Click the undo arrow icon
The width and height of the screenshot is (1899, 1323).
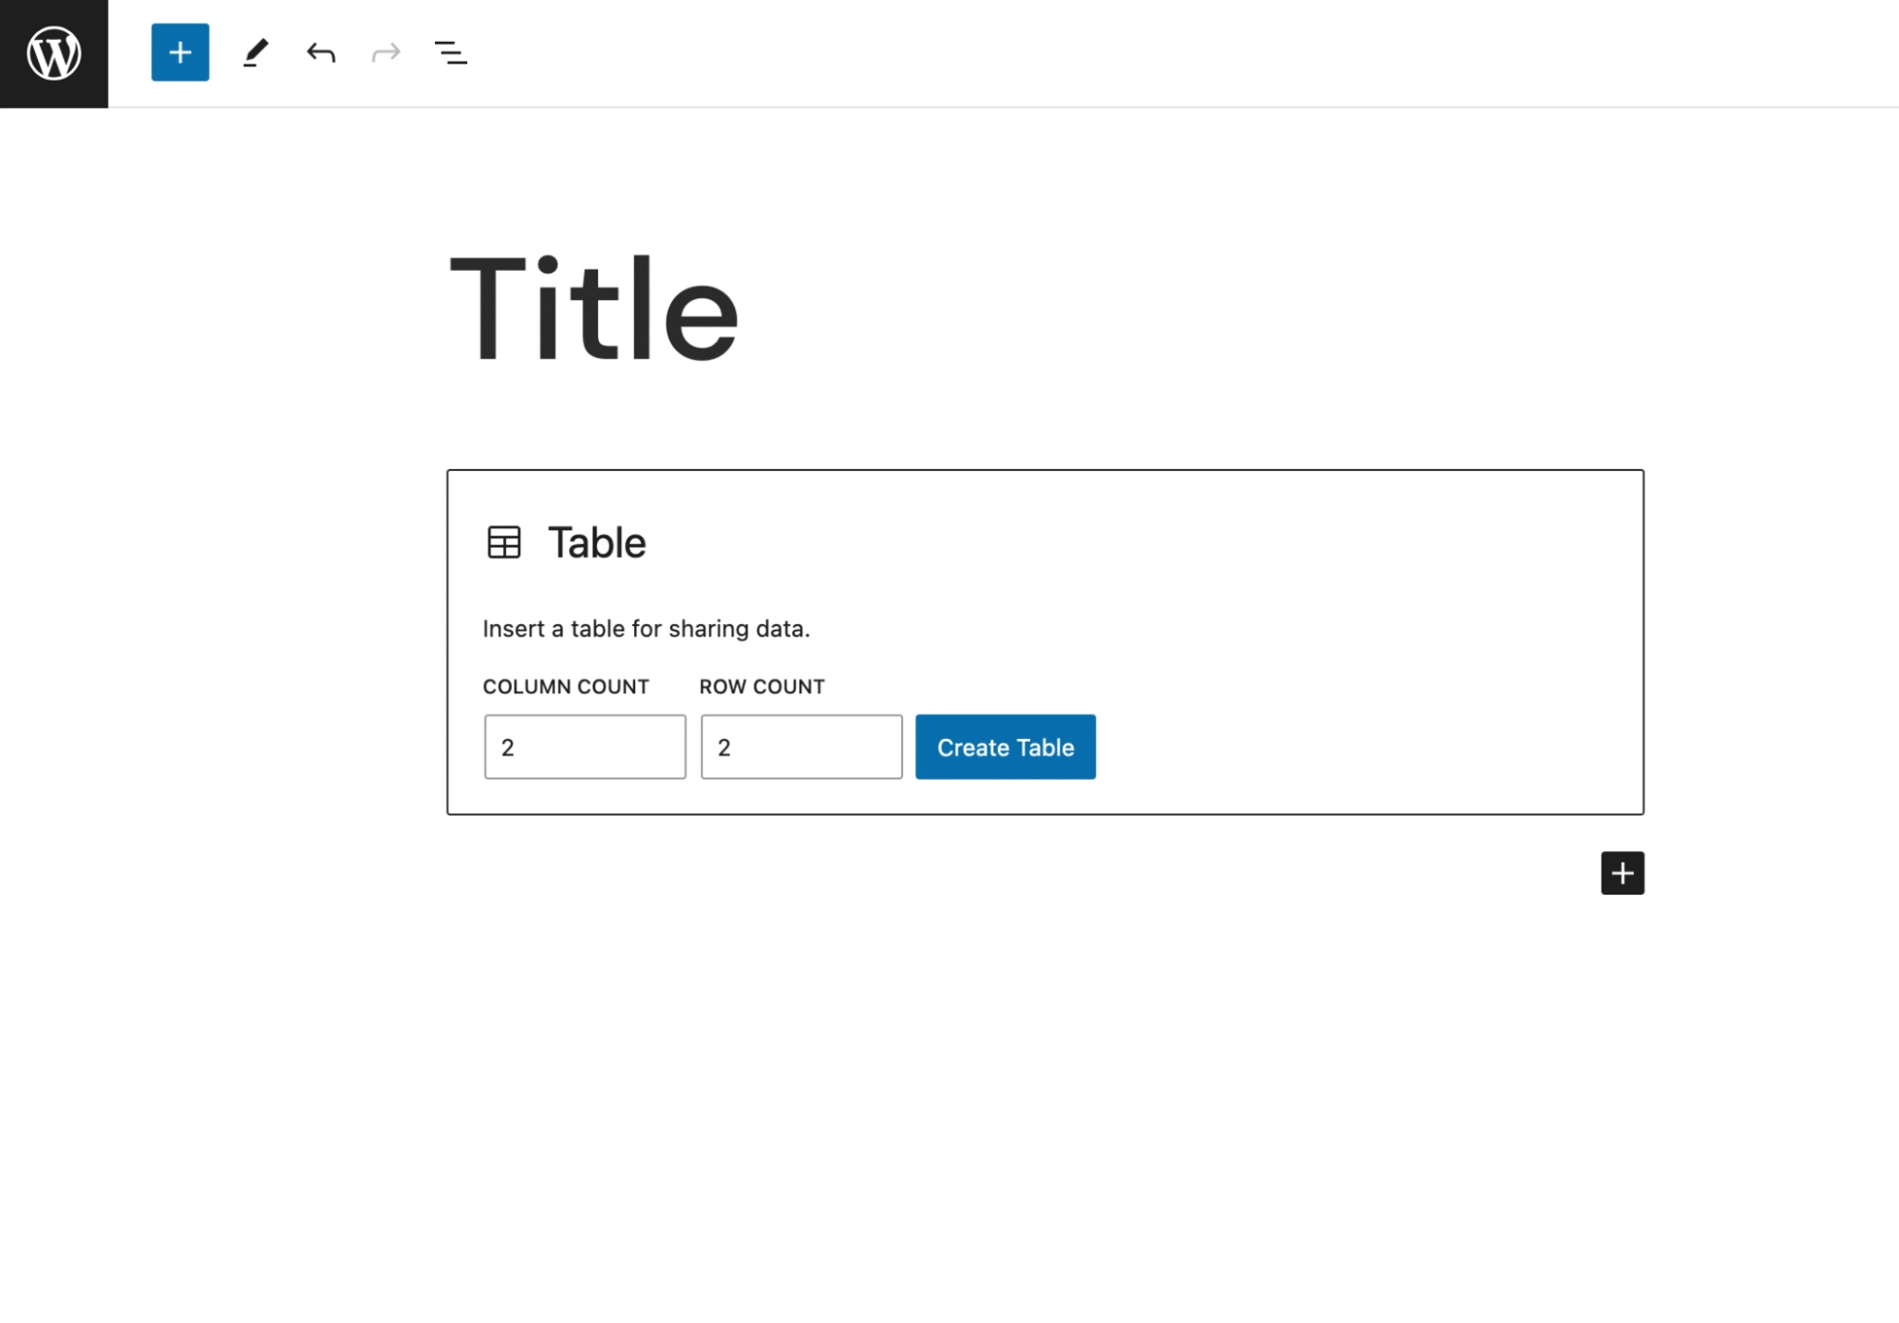pyautogui.click(x=321, y=54)
